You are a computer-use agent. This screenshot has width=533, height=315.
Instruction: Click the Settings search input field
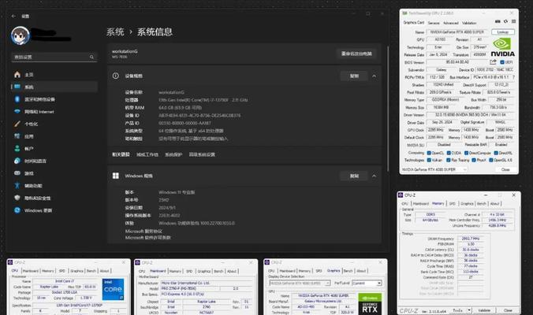point(54,57)
